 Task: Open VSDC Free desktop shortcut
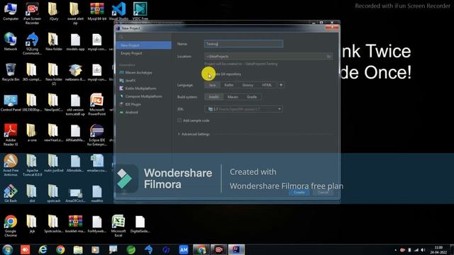pos(140,11)
